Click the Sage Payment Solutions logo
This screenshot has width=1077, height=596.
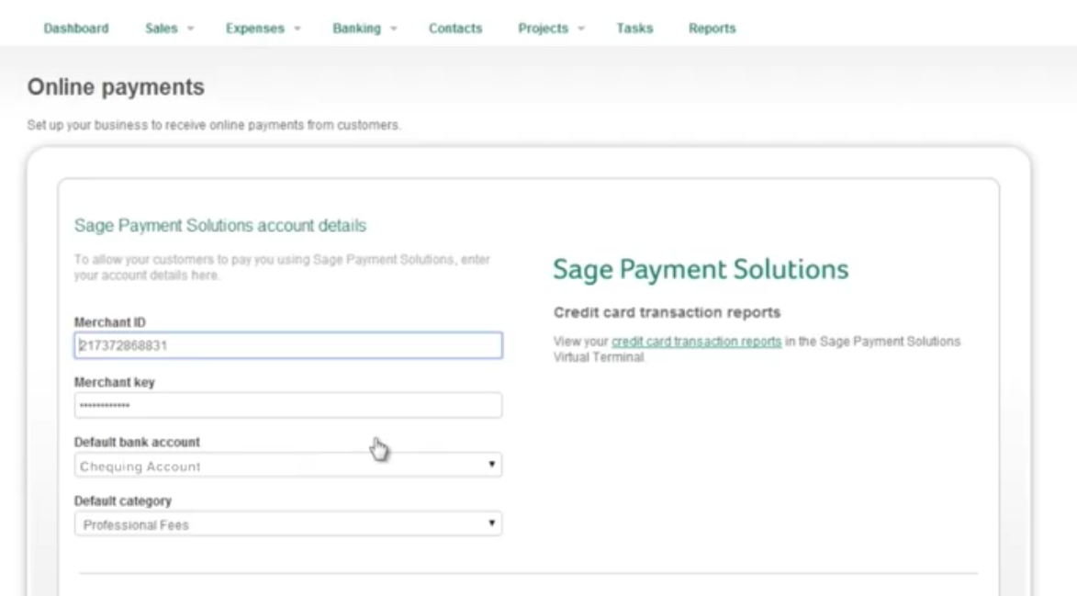pyautogui.click(x=701, y=270)
